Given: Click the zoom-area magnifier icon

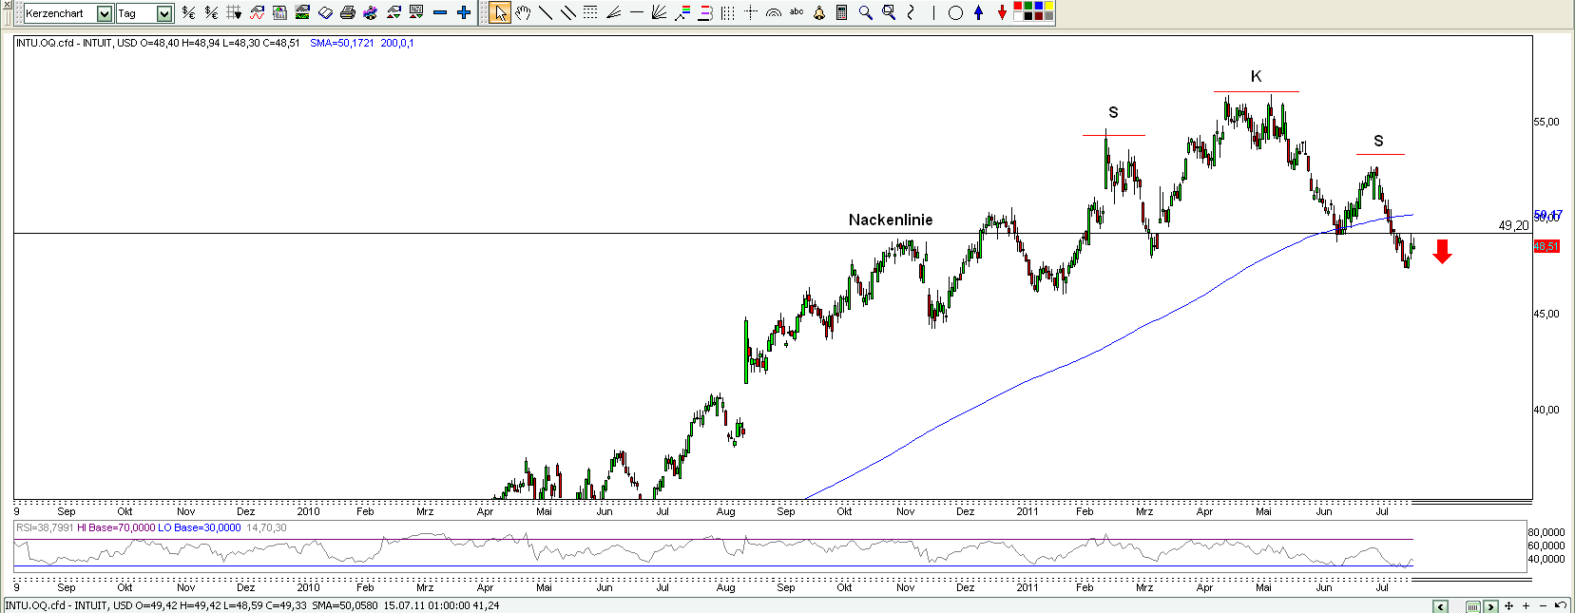Looking at the screenshot, I should 889,12.
